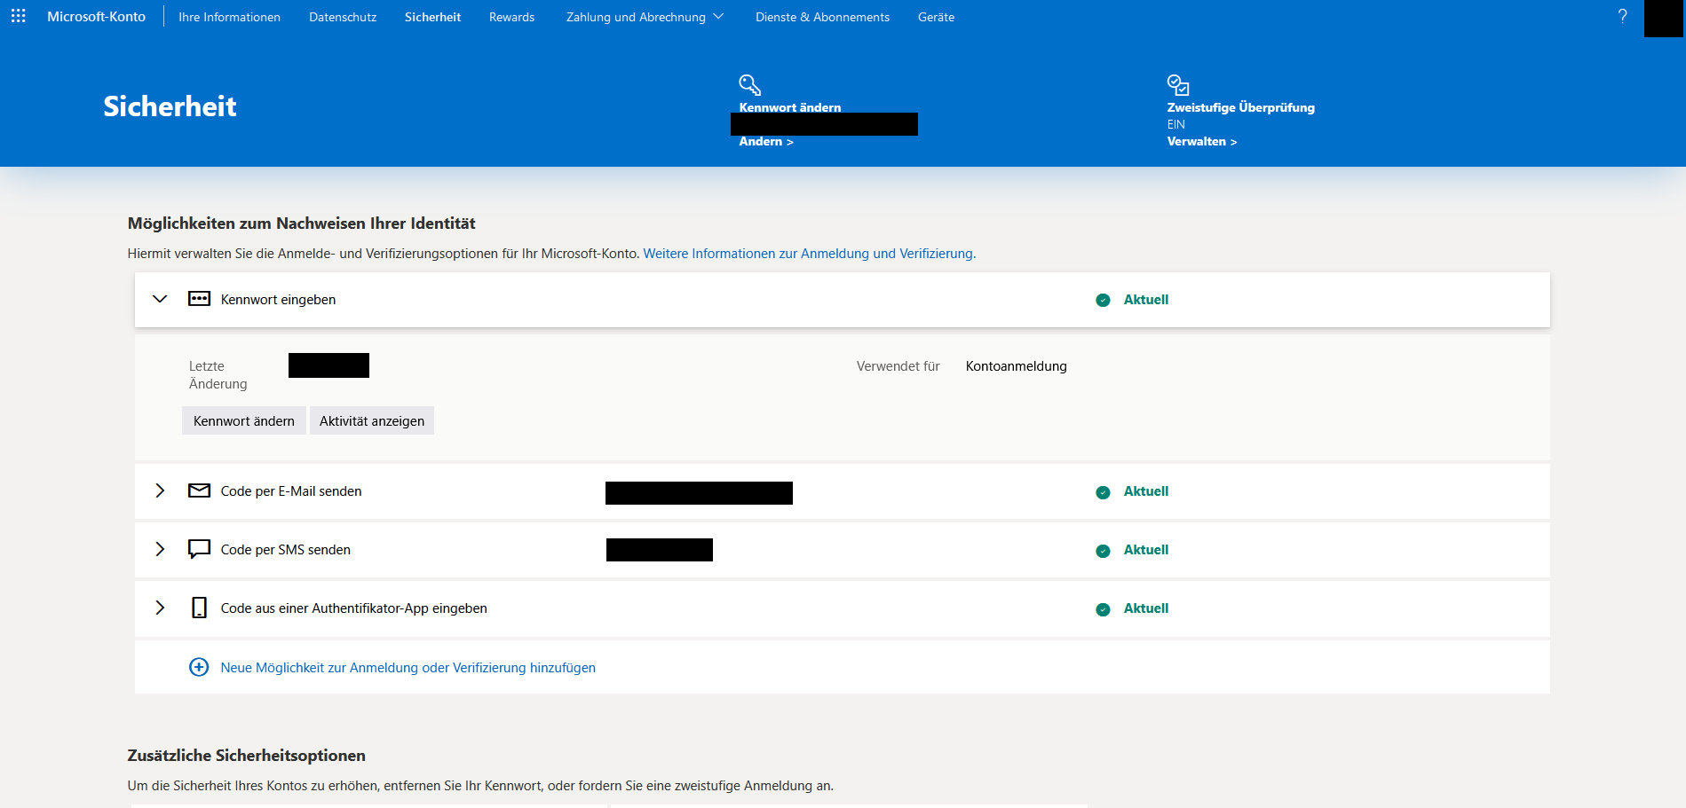Screen dimensions: 1686x808
Task: Click the two-step verification shield icon
Action: (x=1178, y=84)
